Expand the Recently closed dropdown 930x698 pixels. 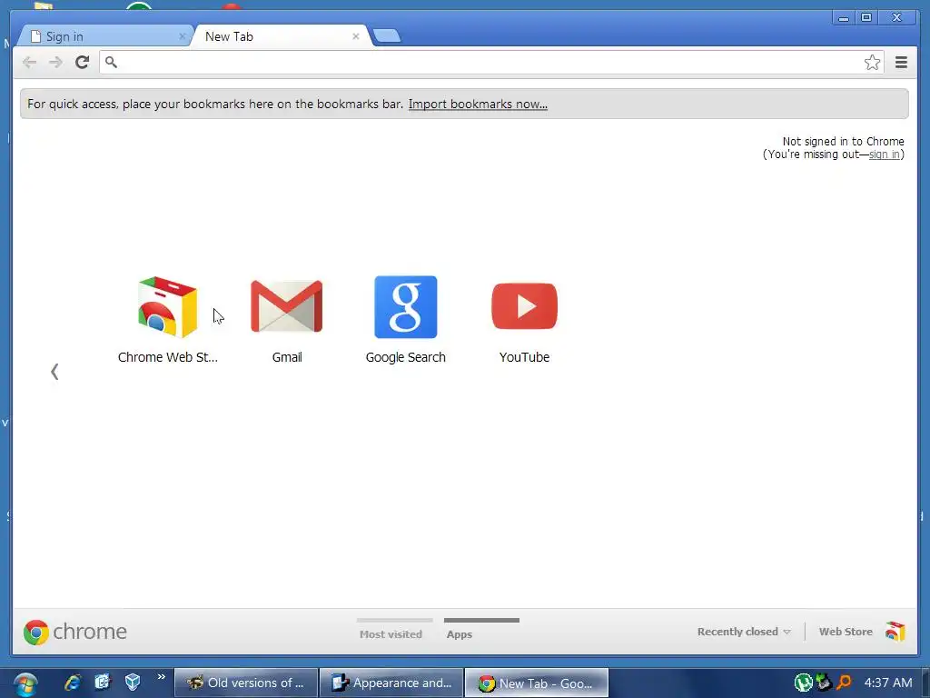744,632
